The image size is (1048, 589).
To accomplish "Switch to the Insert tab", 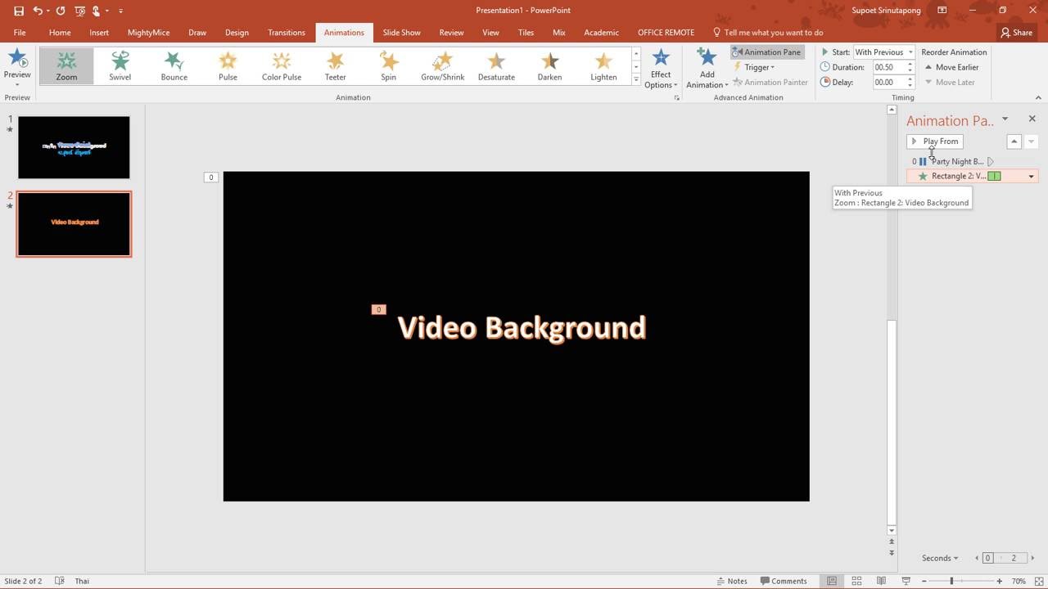I will [x=99, y=33].
